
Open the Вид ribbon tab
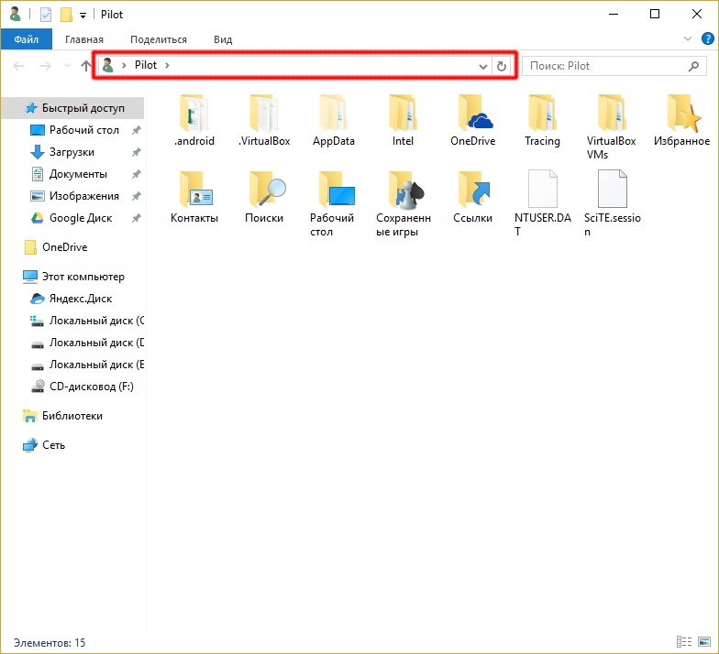(x=223, y=39)
